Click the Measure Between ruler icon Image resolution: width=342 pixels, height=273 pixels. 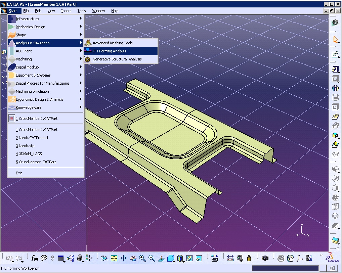point(230,258)
